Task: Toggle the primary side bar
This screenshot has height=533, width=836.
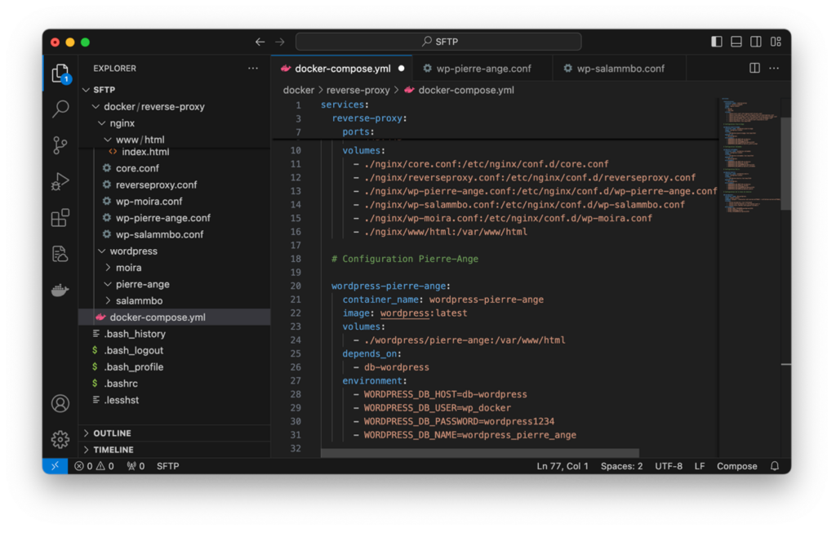Action: pos(717,42)
